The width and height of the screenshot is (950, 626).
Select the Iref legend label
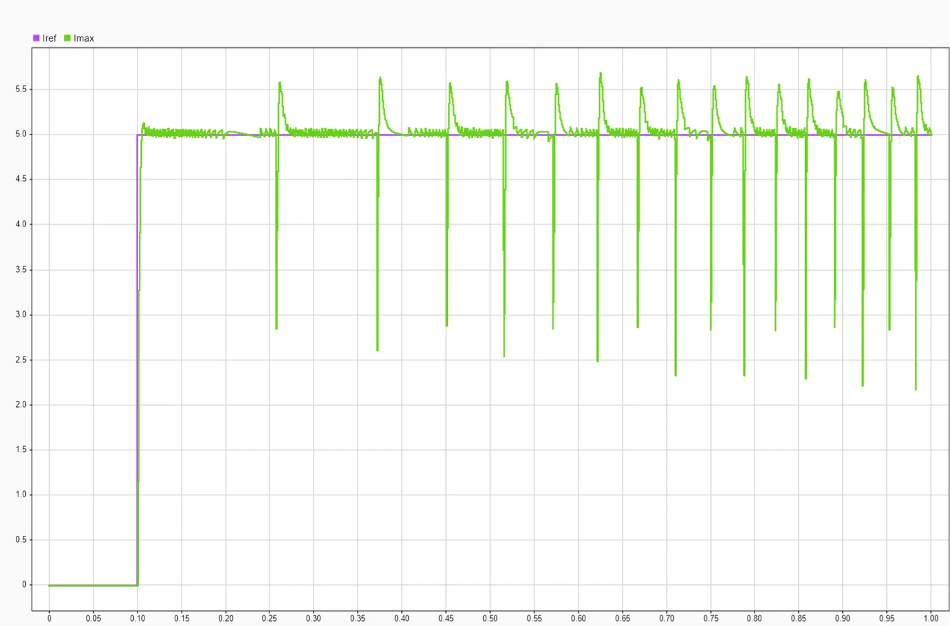point(49,38)
